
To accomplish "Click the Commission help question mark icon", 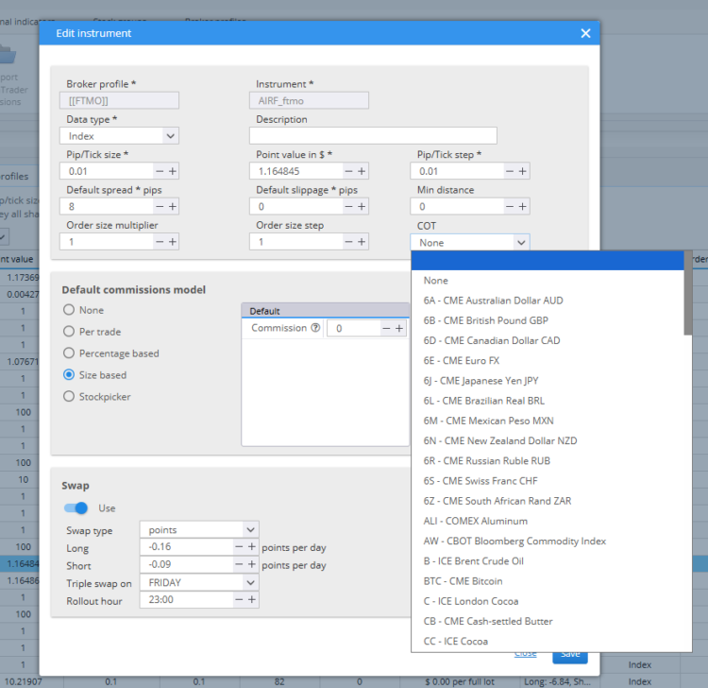I will 315,328.
